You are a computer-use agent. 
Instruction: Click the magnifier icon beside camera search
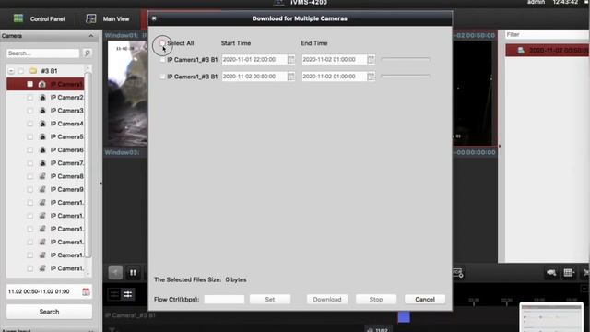tap(87, 53)
